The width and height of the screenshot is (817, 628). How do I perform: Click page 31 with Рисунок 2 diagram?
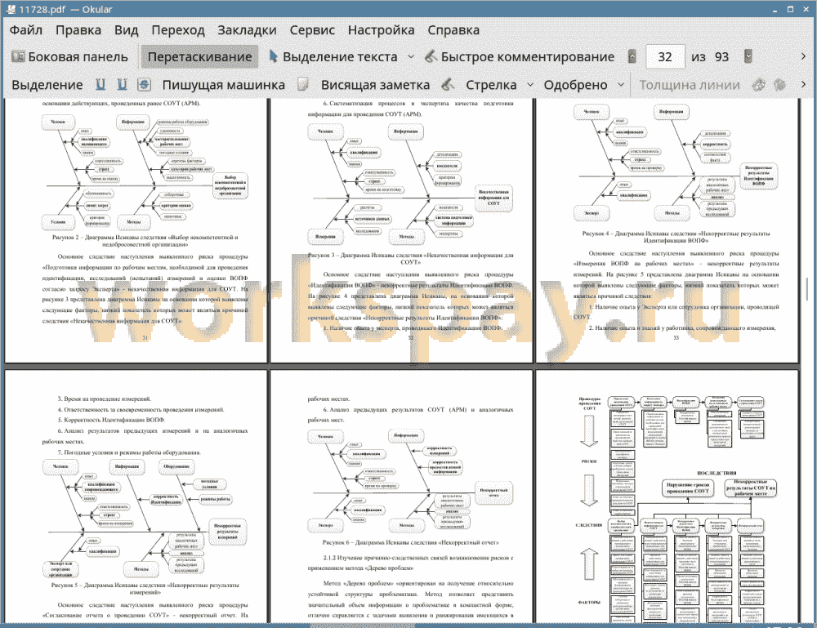coord(136,230)
